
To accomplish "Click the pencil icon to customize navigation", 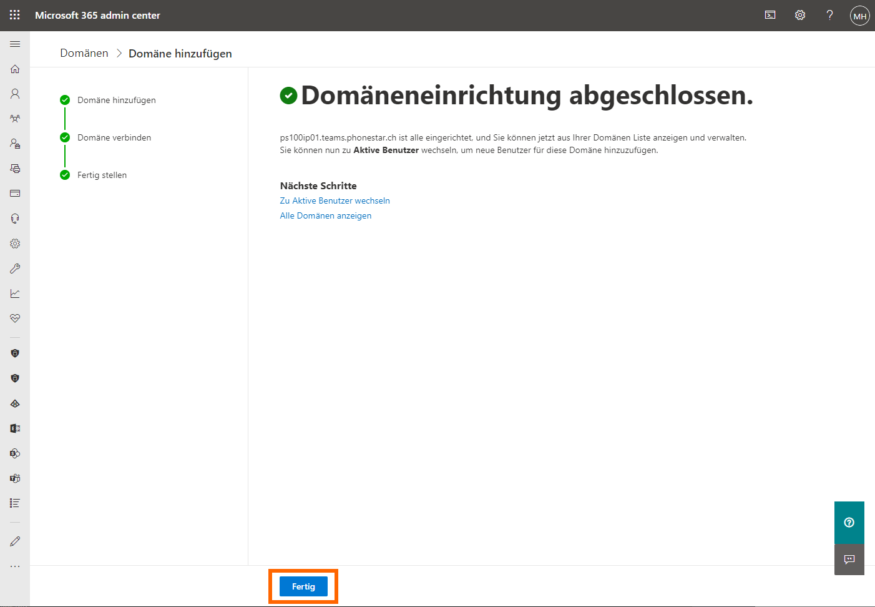I will coord(15,541).
